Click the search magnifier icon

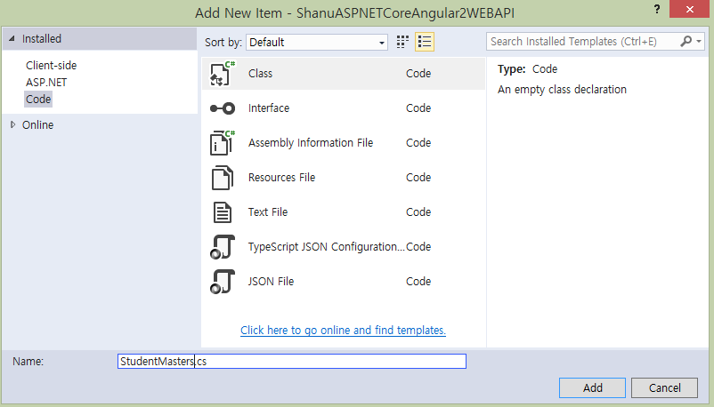686,42
